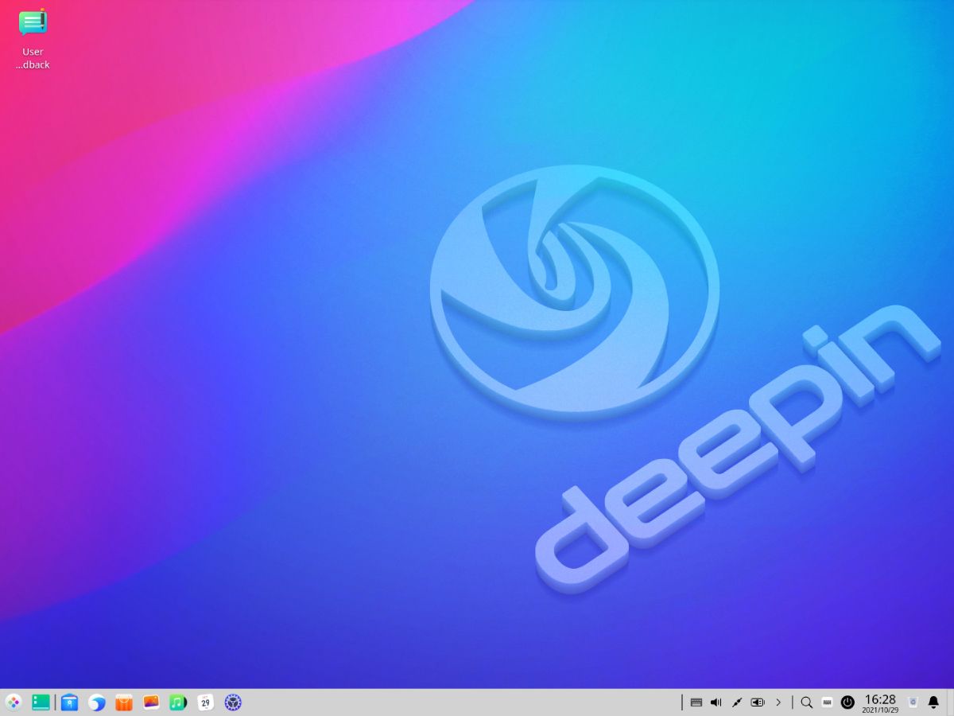The height and width of the screenshot is (716, 954).
Task: Launch the deepin Browser
Action: click(x=96, y=702)
